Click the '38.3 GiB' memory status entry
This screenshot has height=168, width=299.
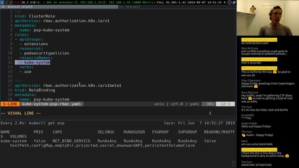[x=28, y=2]
